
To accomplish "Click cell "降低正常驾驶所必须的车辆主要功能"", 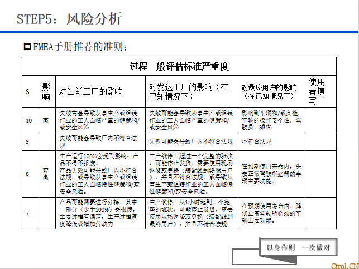I will click(271, 213).
